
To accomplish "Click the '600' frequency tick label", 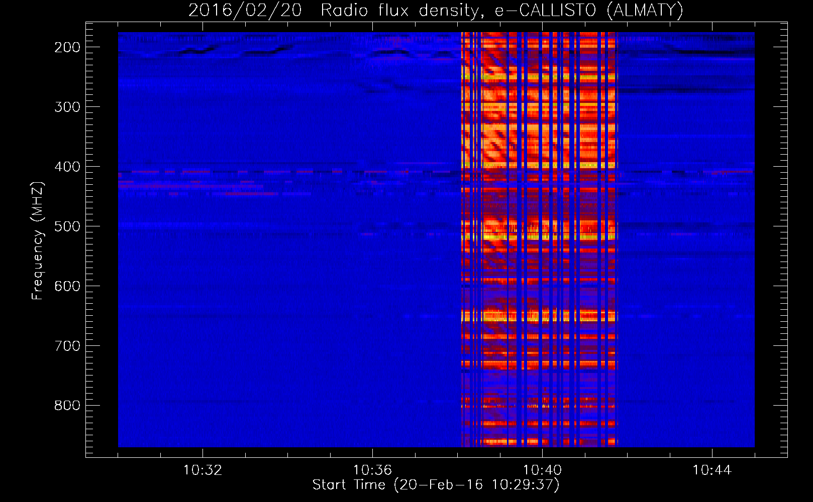I will tap(67, 286).
